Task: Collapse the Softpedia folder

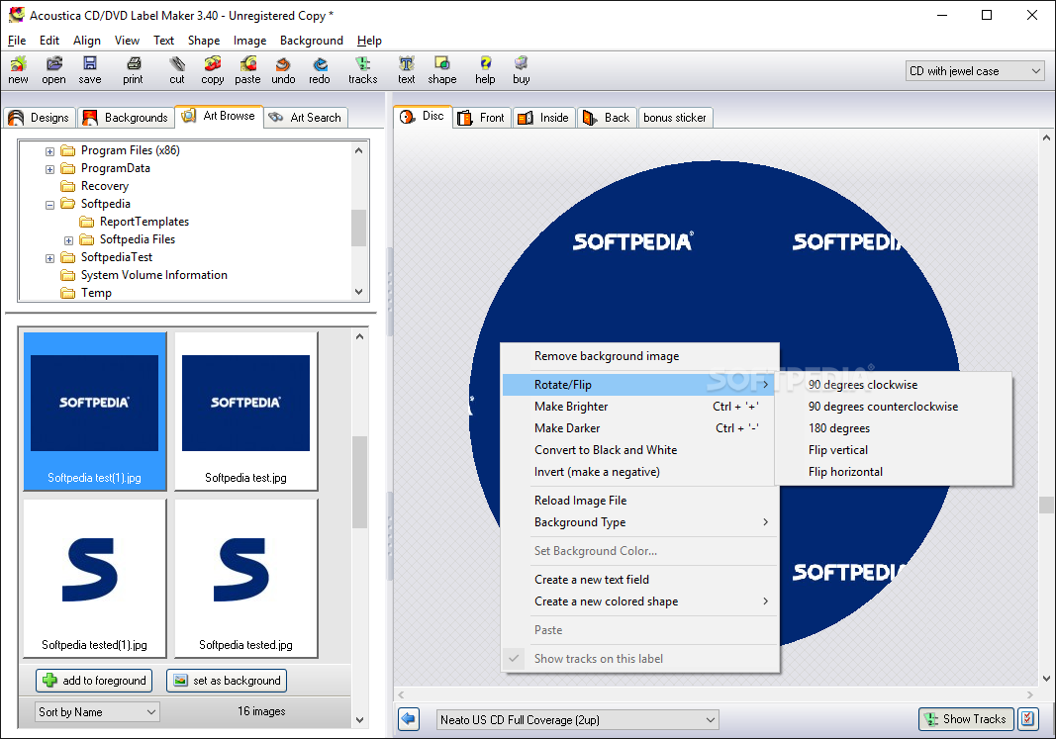Action: pos(49,205)
